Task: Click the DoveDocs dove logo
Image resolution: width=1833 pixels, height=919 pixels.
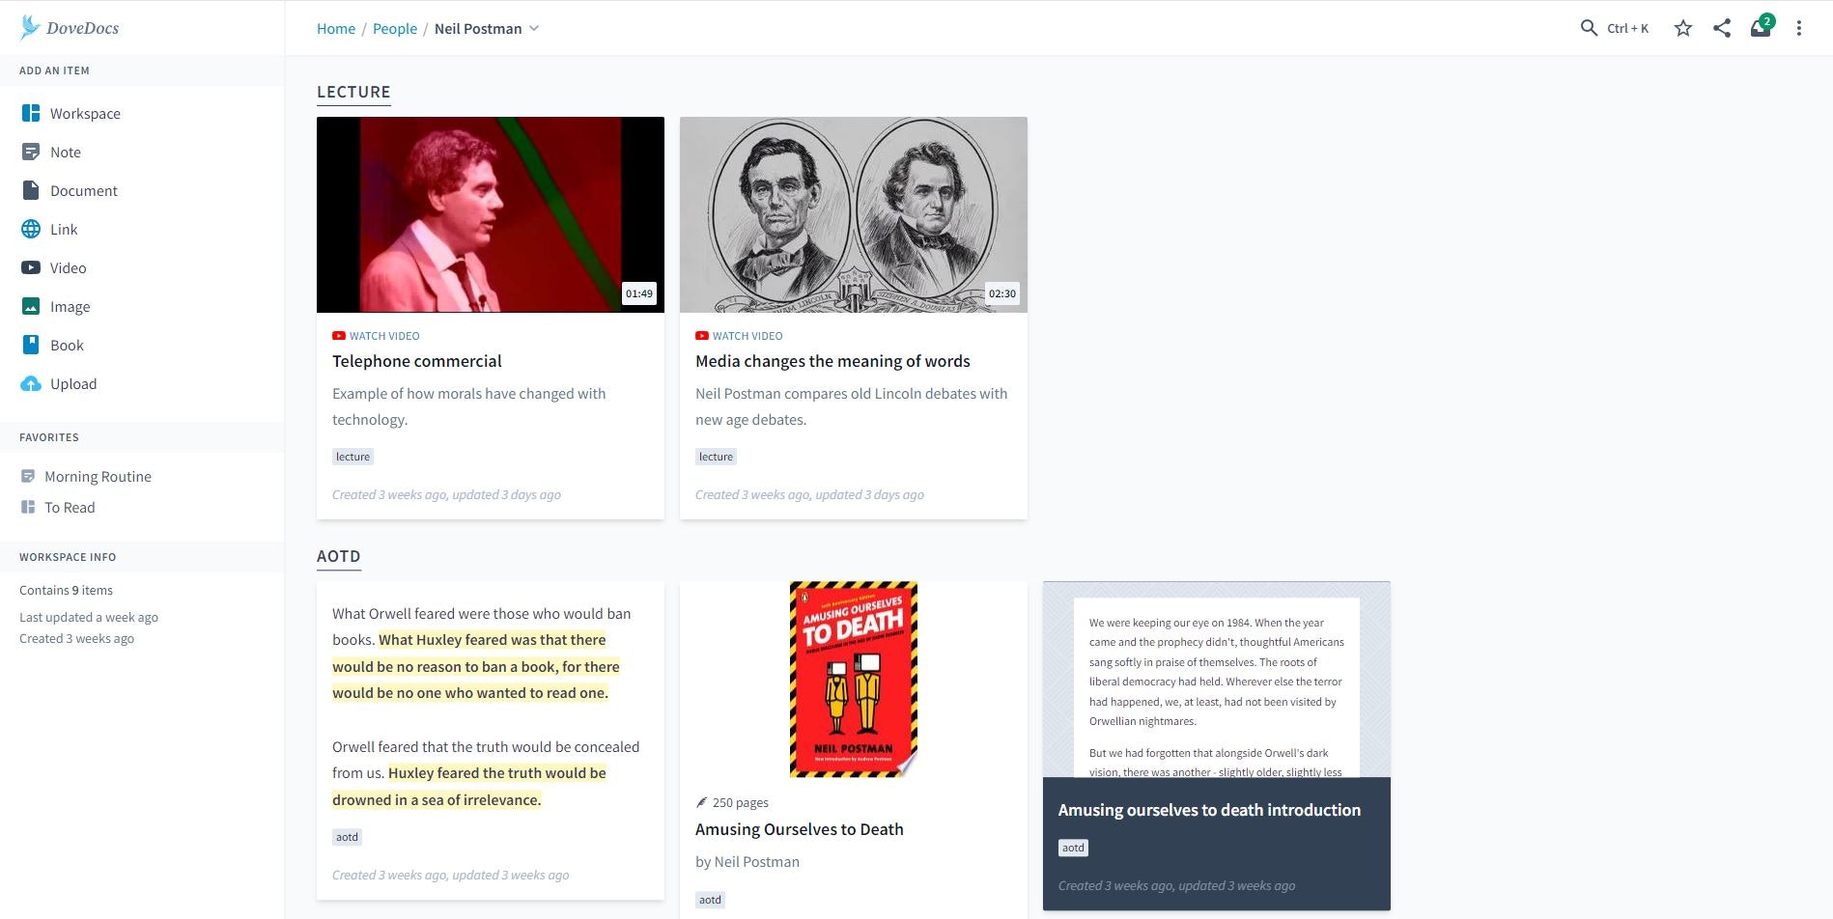Action: pyautogui.click(x=30, y=28)
